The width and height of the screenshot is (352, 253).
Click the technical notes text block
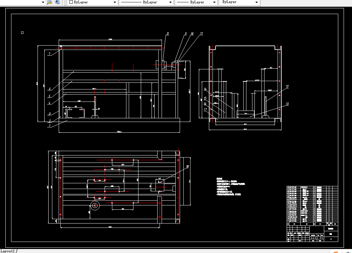coord(231,187)
